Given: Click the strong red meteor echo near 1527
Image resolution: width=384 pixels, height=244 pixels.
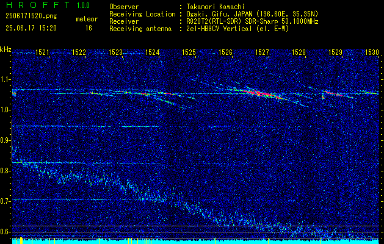Looking at the screenshot, I should pyautogui.click(x=259, y=93).
